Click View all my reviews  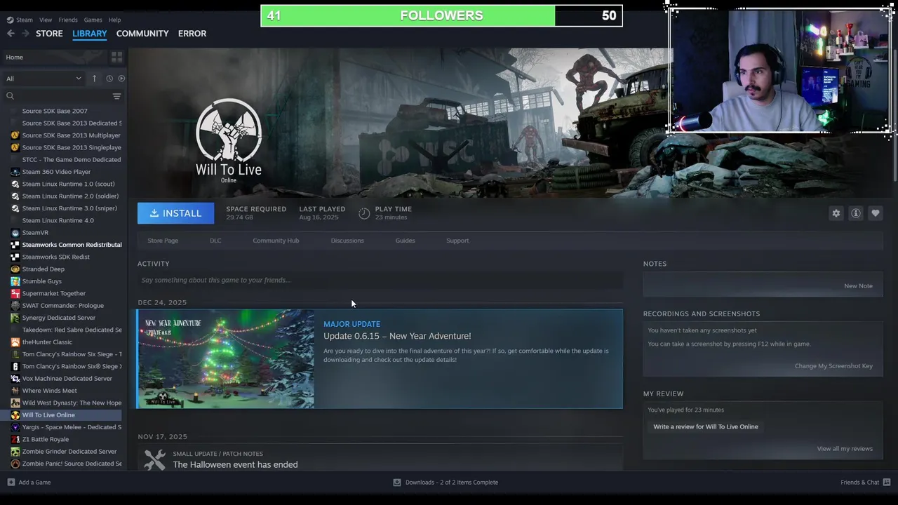(x=845, y=449)
